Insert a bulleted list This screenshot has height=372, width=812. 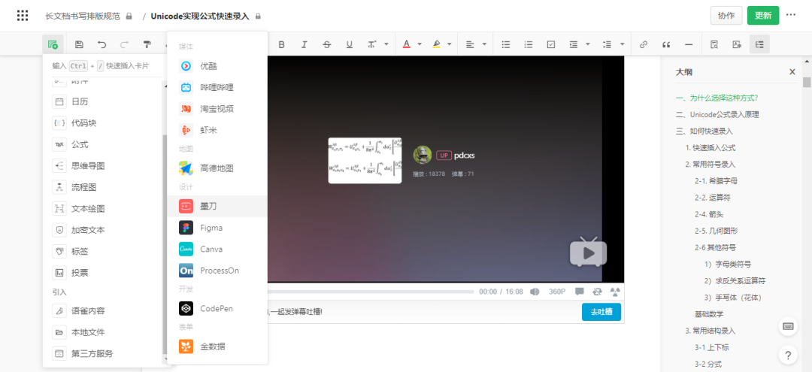tap(506, 44)
